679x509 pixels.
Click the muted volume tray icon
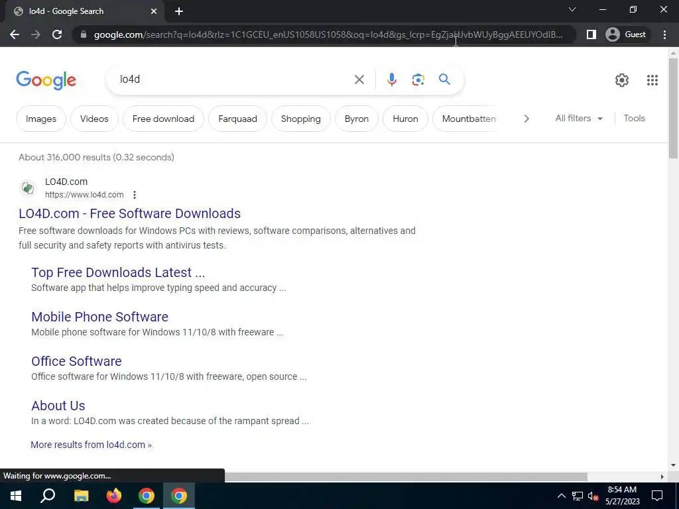(593, 496)
